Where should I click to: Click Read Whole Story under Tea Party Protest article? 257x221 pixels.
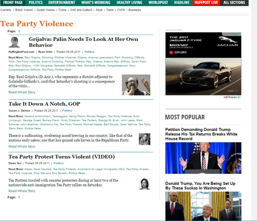[22, 191]
